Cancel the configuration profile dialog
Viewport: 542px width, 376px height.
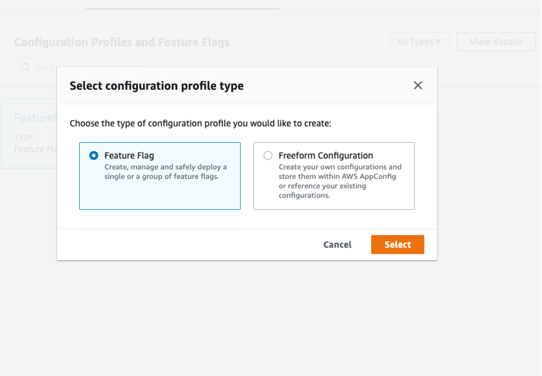point(337,244)
